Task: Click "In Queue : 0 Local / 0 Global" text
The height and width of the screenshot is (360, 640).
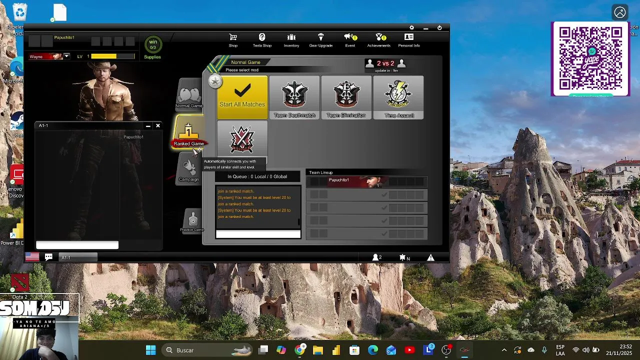Action: pos(257,176)
